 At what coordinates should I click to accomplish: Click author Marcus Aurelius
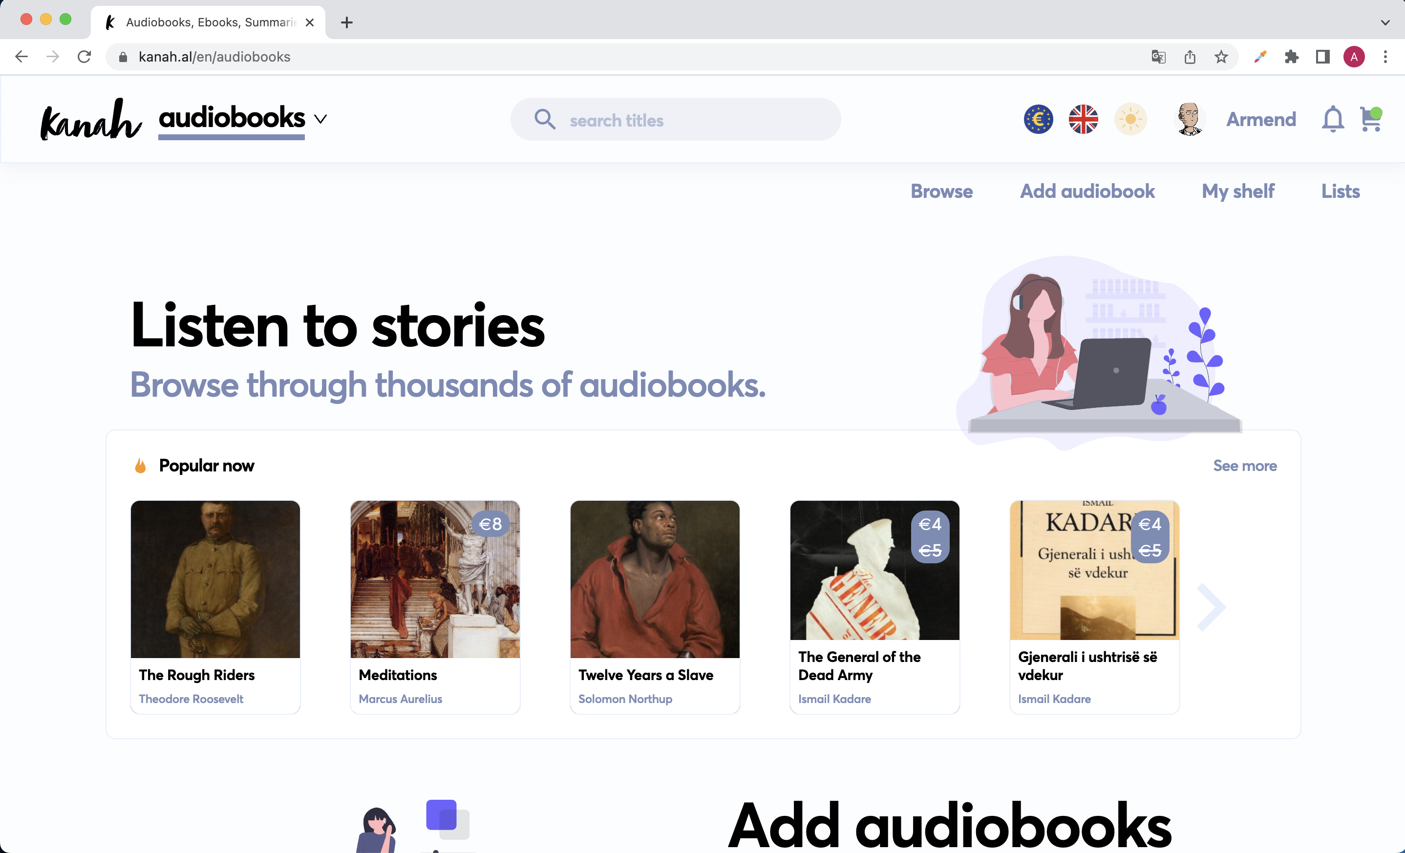point(400,699)
